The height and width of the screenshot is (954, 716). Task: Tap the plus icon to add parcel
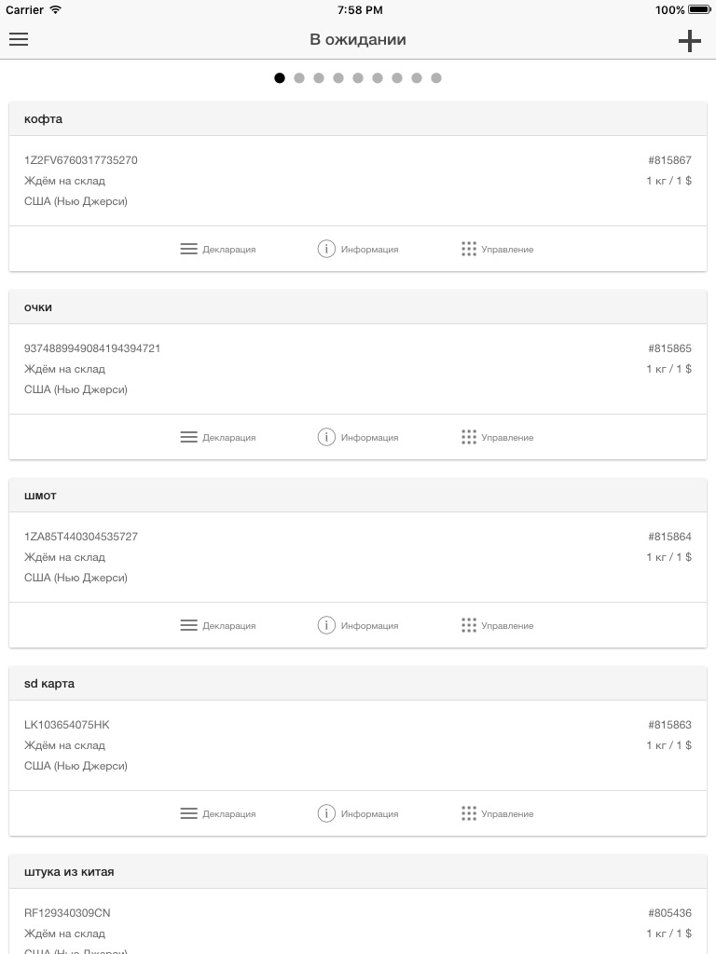point(689,40)
